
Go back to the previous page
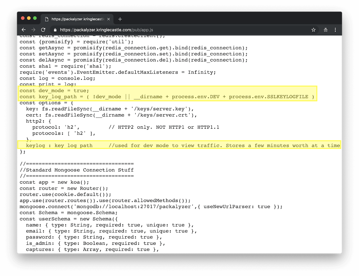pyautogui.click(x=24, y=30)
